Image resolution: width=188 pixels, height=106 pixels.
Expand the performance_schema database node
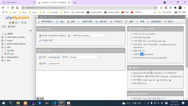[2, 44]
